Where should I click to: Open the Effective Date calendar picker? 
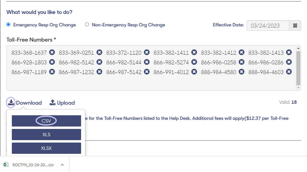click(x=295, y=25)
